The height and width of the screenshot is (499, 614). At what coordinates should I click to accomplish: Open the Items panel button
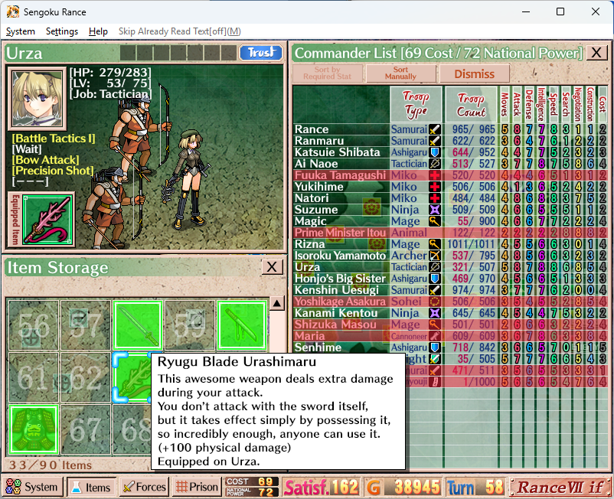pos(92,487)
